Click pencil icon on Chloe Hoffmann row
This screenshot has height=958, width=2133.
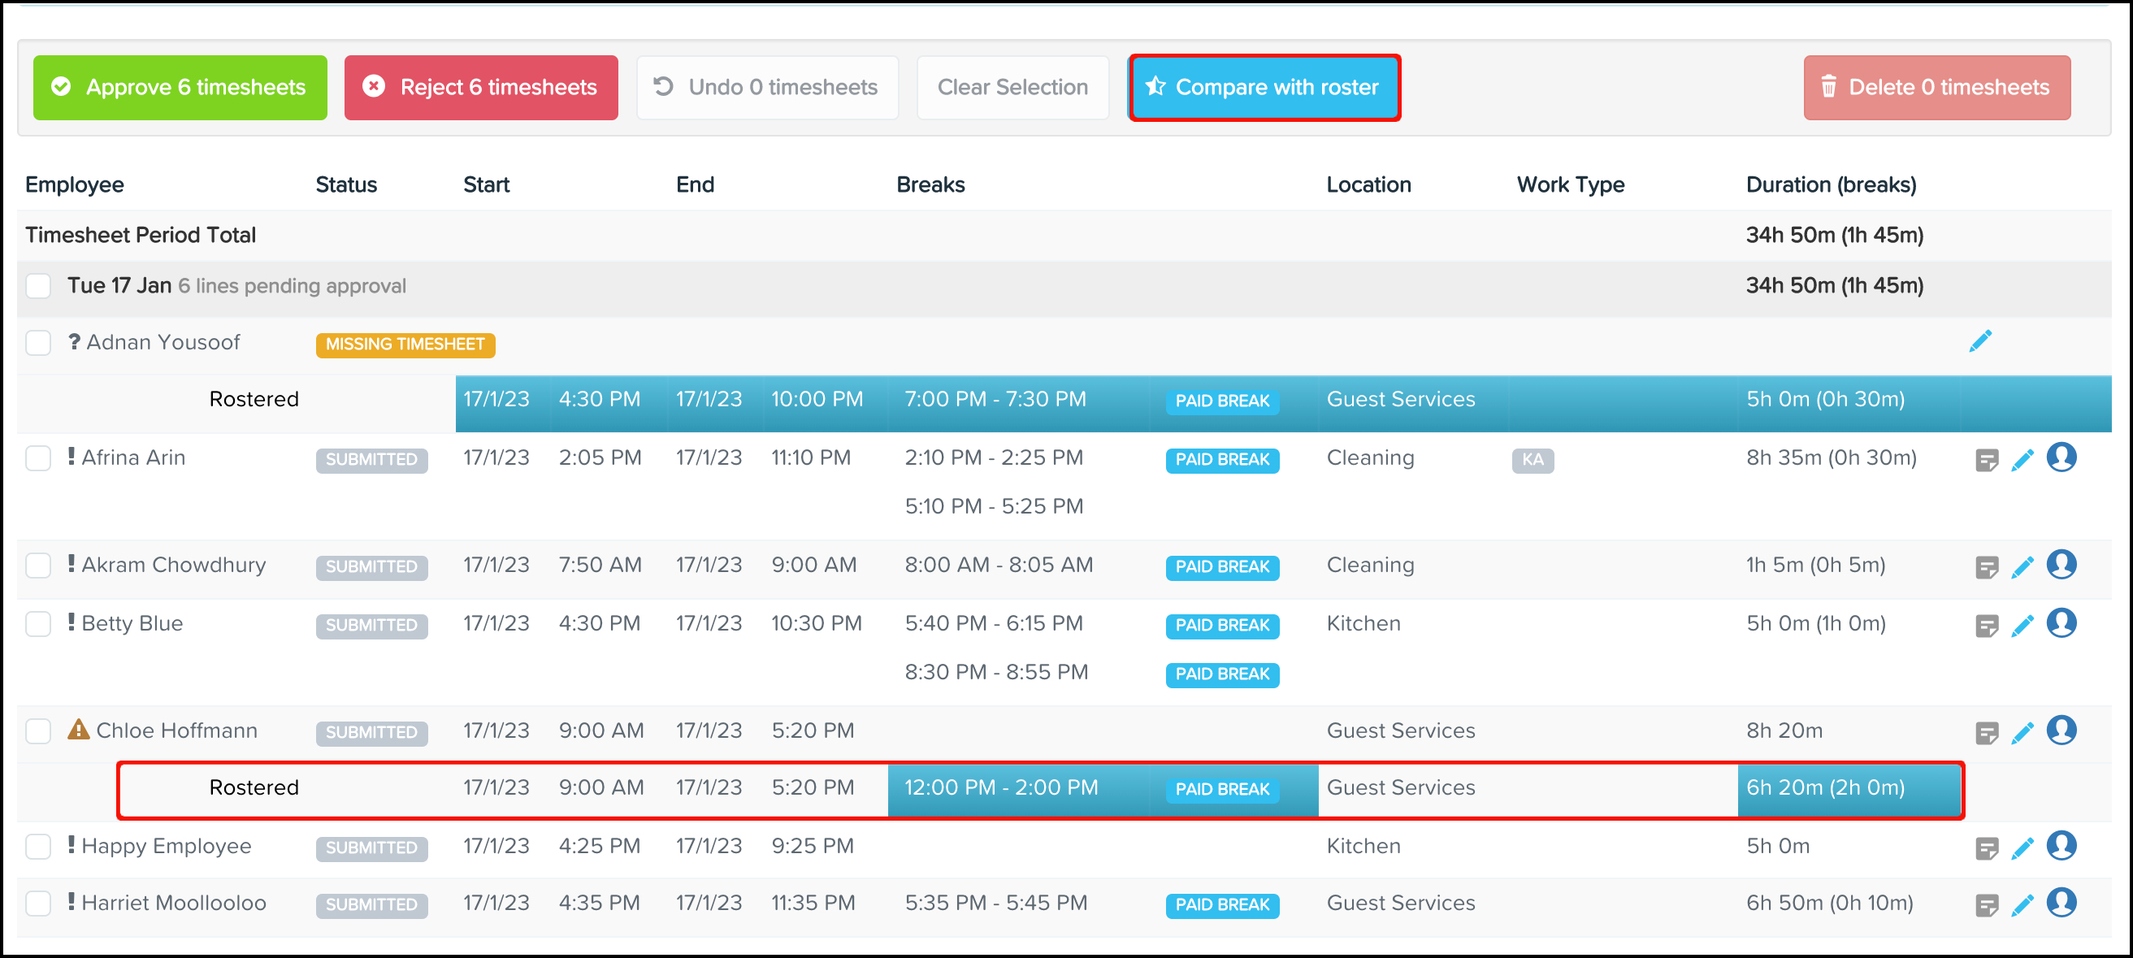[2022, 733]
